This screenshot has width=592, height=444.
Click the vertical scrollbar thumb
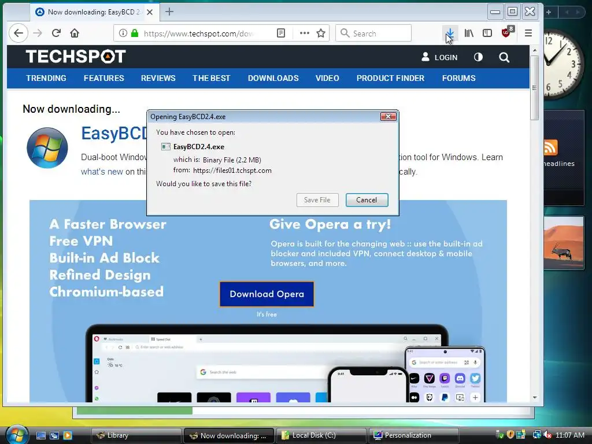534,88
